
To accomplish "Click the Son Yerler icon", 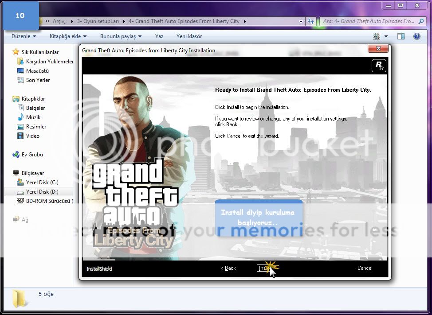I will click(x=20, y=80).
